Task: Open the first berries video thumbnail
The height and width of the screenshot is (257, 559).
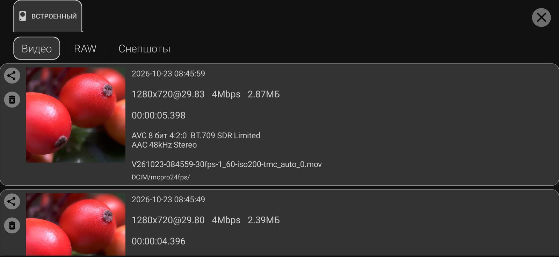Action: [x=75, y=115]
